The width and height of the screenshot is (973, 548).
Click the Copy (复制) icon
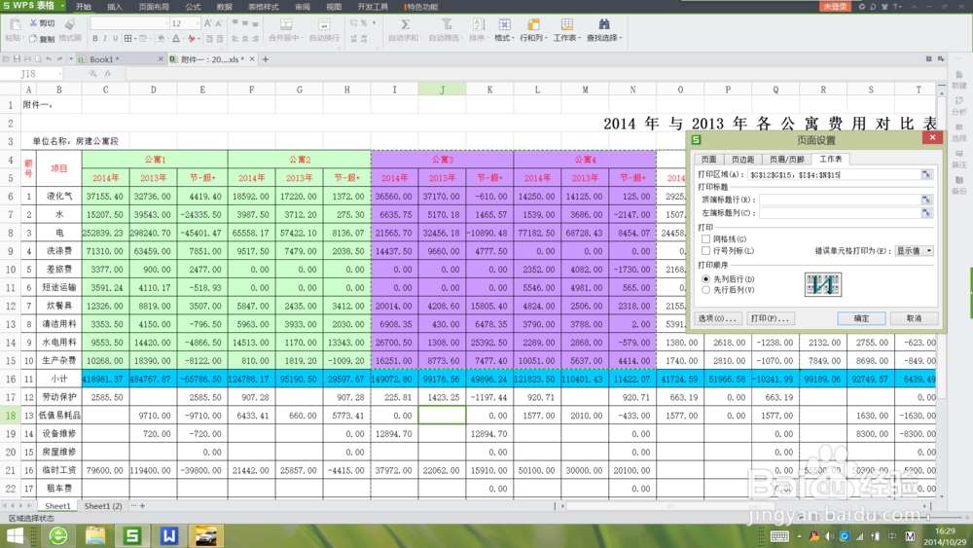click(x=33, y=39)
